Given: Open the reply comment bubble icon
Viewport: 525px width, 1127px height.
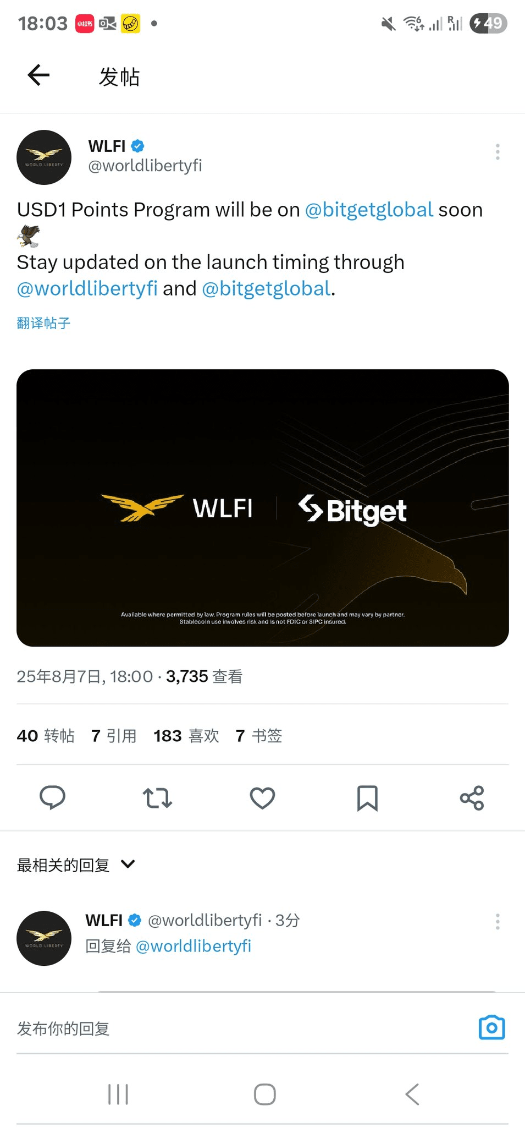Looking at the screenshot, I should (x=53, y=797).
